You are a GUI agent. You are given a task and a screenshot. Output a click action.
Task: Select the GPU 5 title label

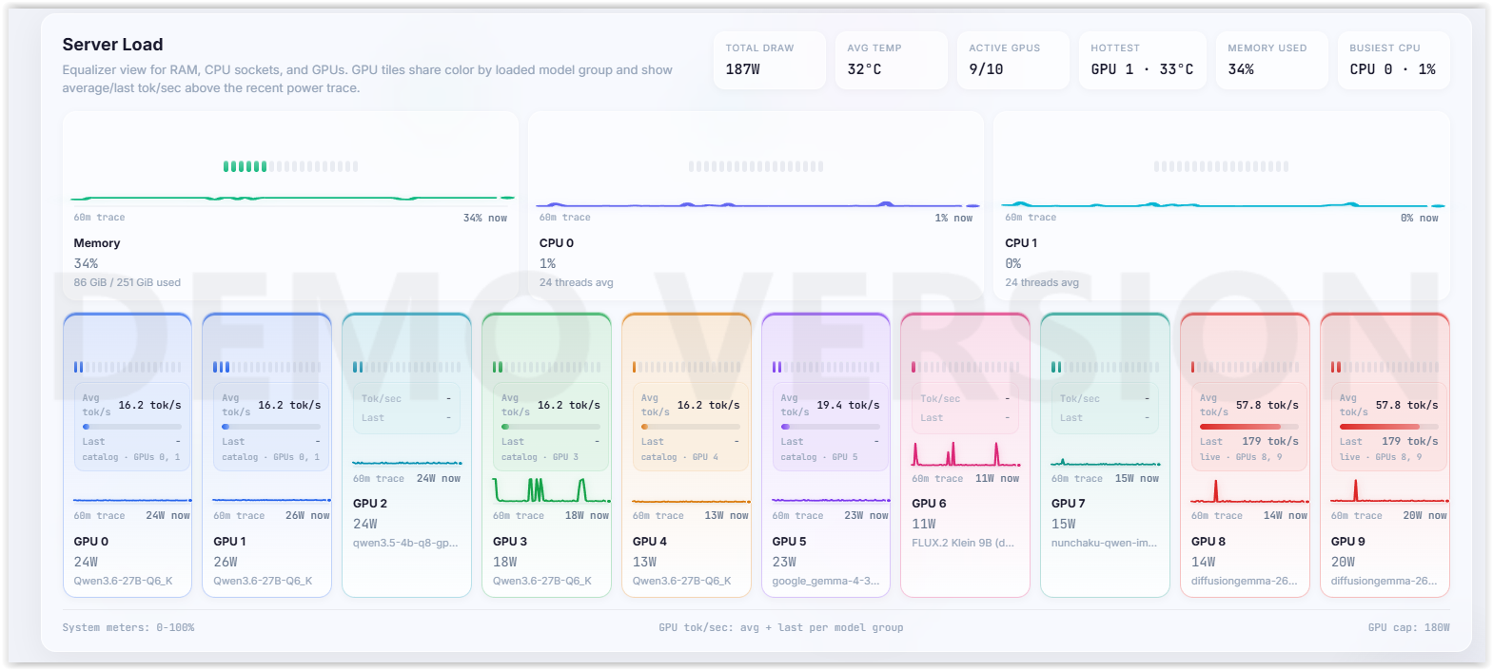(789, 542)
